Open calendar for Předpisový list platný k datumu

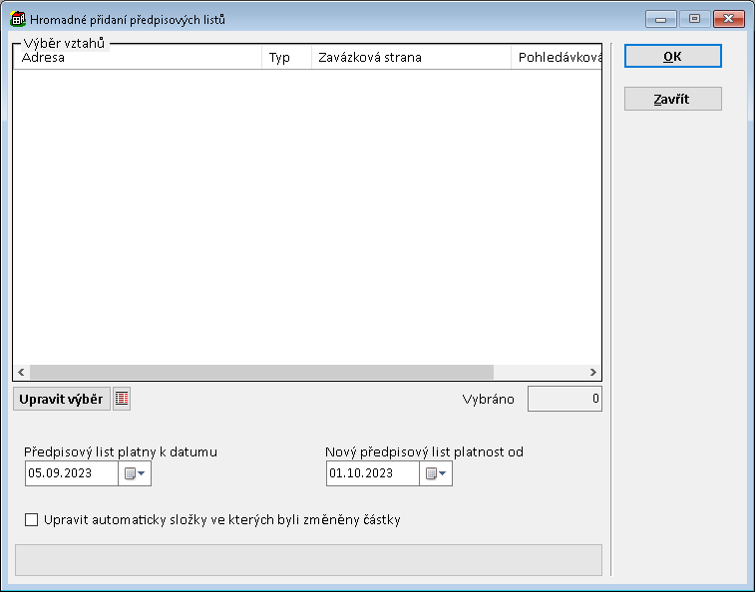point(135,473)
